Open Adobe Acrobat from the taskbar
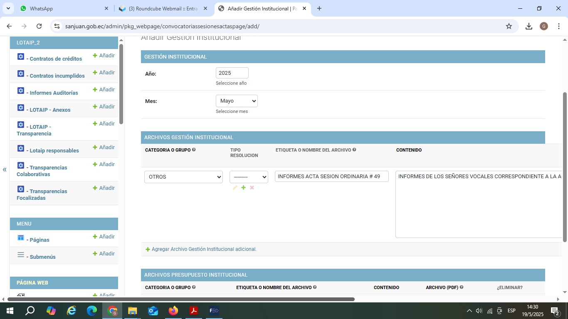 (193, 310)
